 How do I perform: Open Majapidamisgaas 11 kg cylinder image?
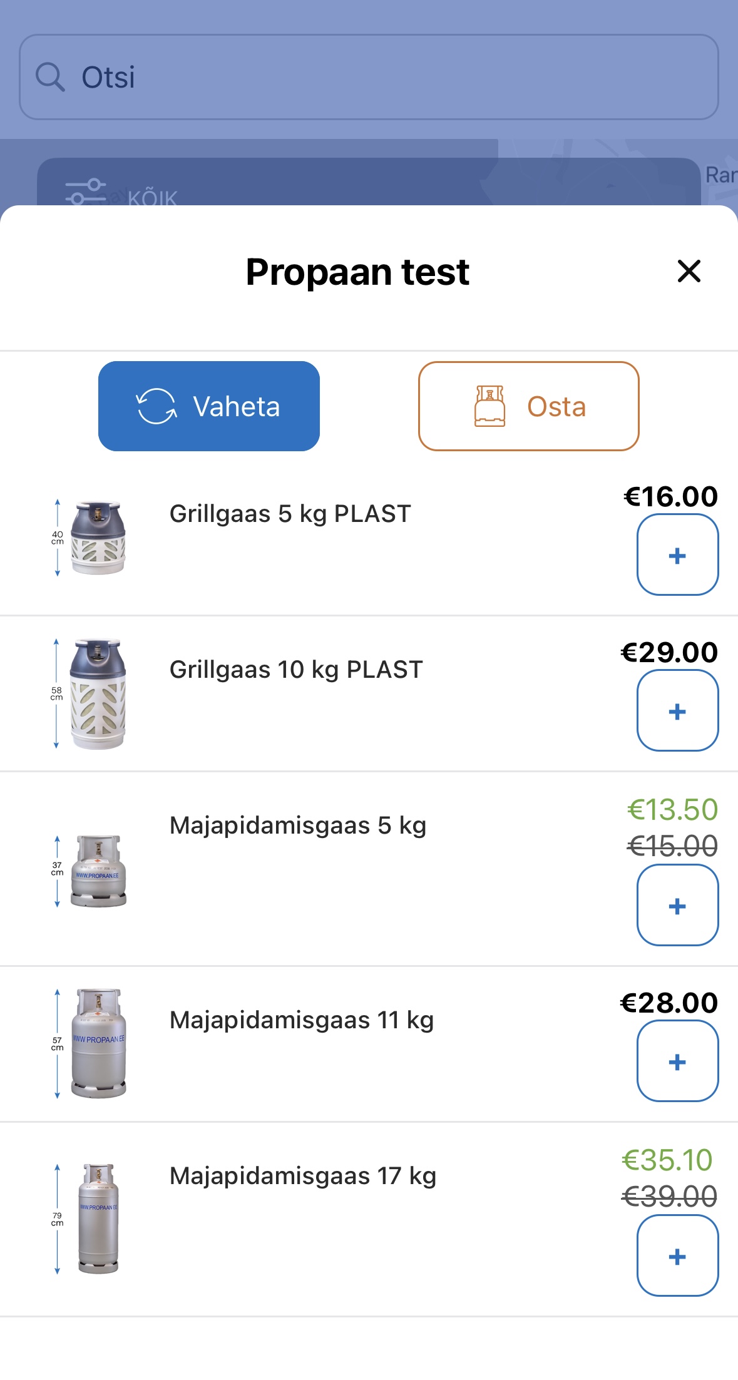pos(98,1043)
